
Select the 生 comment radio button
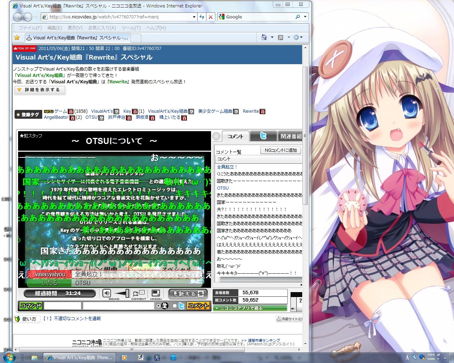click(x=158, y=306)
